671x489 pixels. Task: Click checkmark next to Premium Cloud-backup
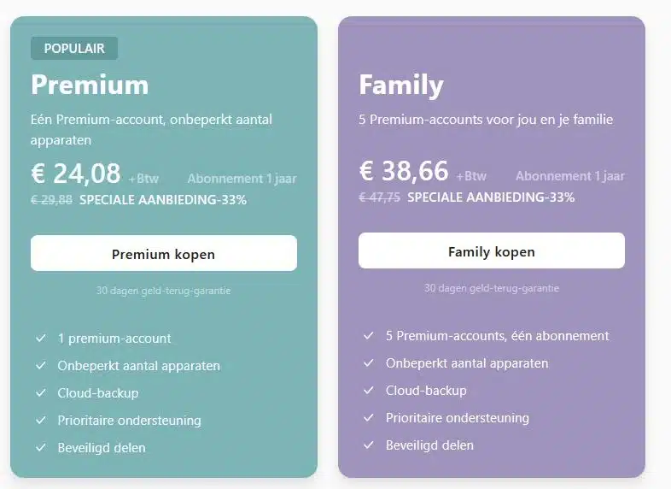41,393
